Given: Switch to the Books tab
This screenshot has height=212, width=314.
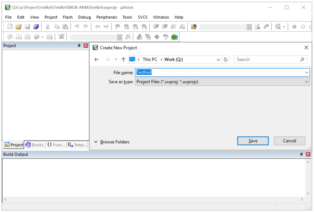Looking at the screenshot, I should tap(34, 145).
